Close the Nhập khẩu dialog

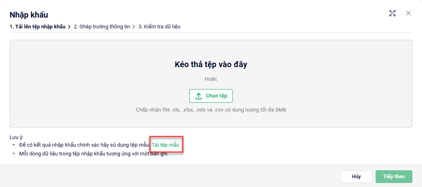pos(408,13)
